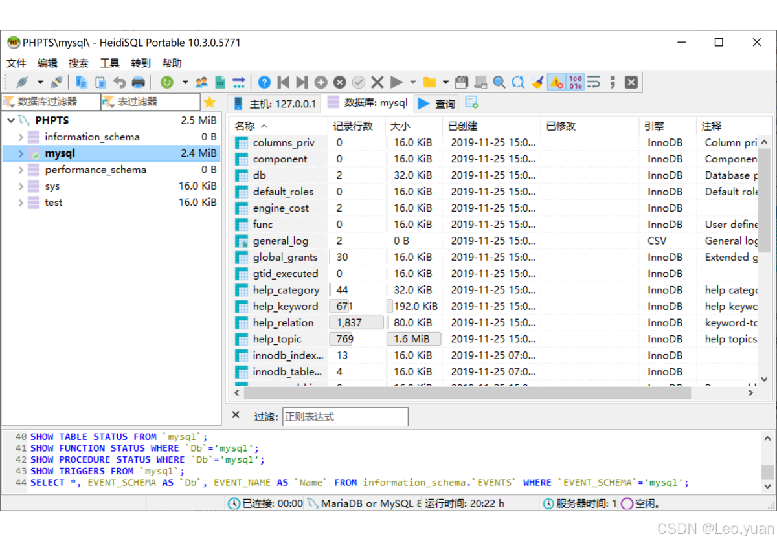Open the 编辑 menu
The height and width of the screenshot is (541, 777).
pyautogui.click(x=47, y=63)
